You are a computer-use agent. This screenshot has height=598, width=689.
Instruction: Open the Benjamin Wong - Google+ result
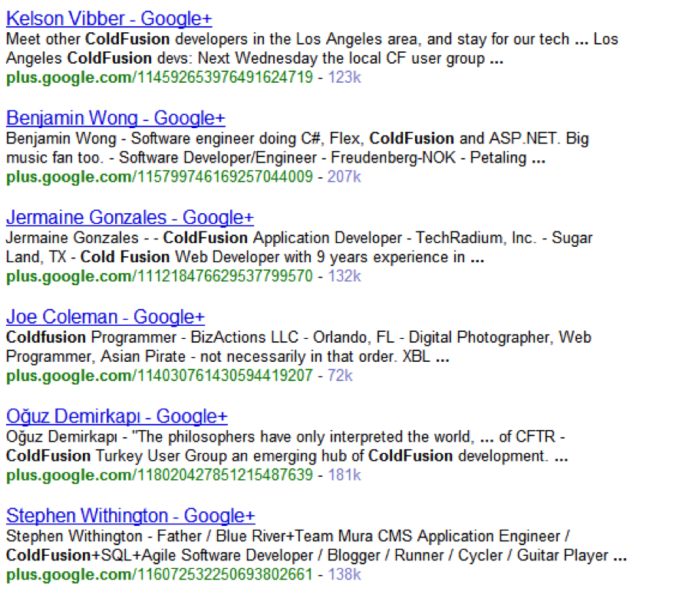tap(116, 118)
